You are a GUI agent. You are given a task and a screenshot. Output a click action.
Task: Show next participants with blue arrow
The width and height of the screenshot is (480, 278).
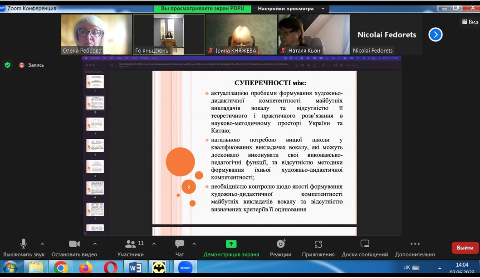coord(435,34)
